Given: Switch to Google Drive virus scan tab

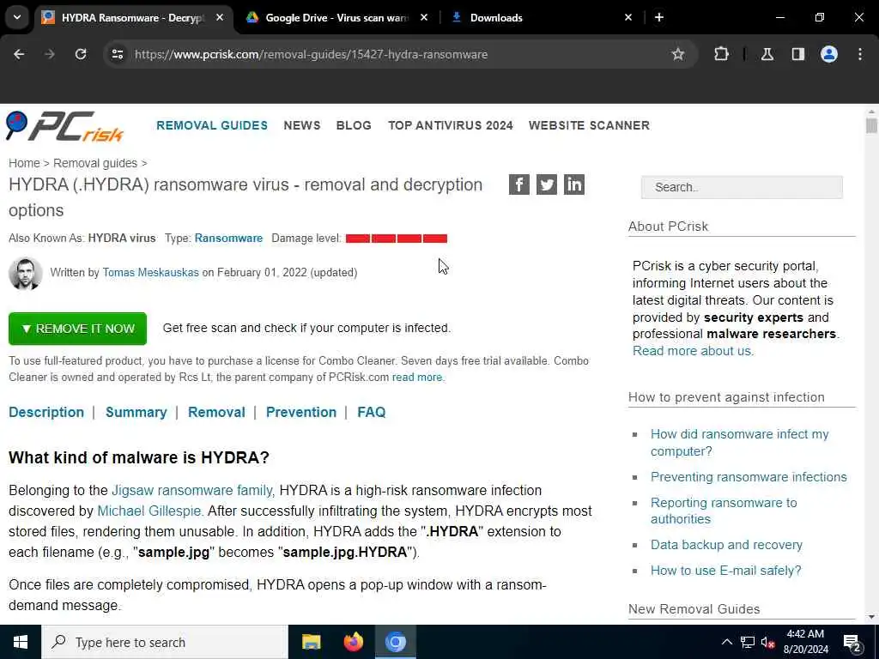Looking at the screenshot, I should [x=336, y=18].
